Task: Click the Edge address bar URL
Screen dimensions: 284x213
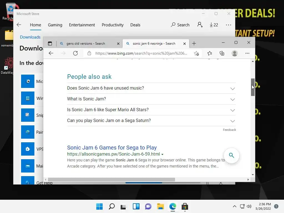Action: point(141,53)
